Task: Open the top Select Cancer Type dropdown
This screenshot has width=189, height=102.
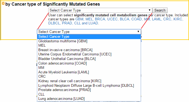Action: coord(100,10)
